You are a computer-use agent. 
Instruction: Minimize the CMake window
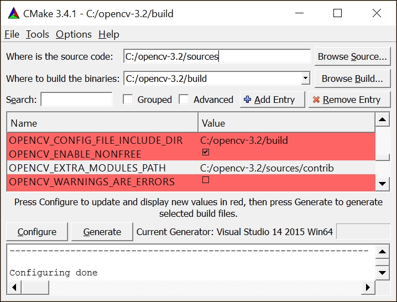(299, 13)
